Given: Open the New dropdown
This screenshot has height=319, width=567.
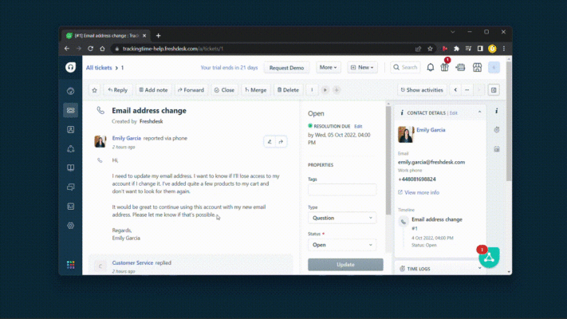Looking at the screenshot, I should pyautogui.click(x=362, y=68).
